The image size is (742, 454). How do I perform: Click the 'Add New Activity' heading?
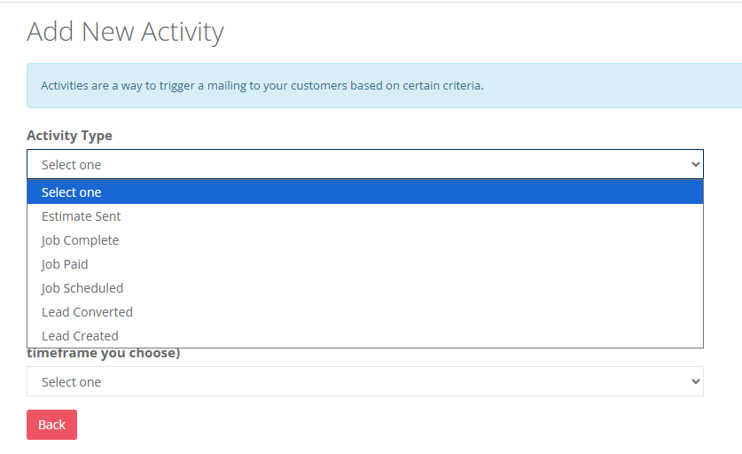pos(125,32)
